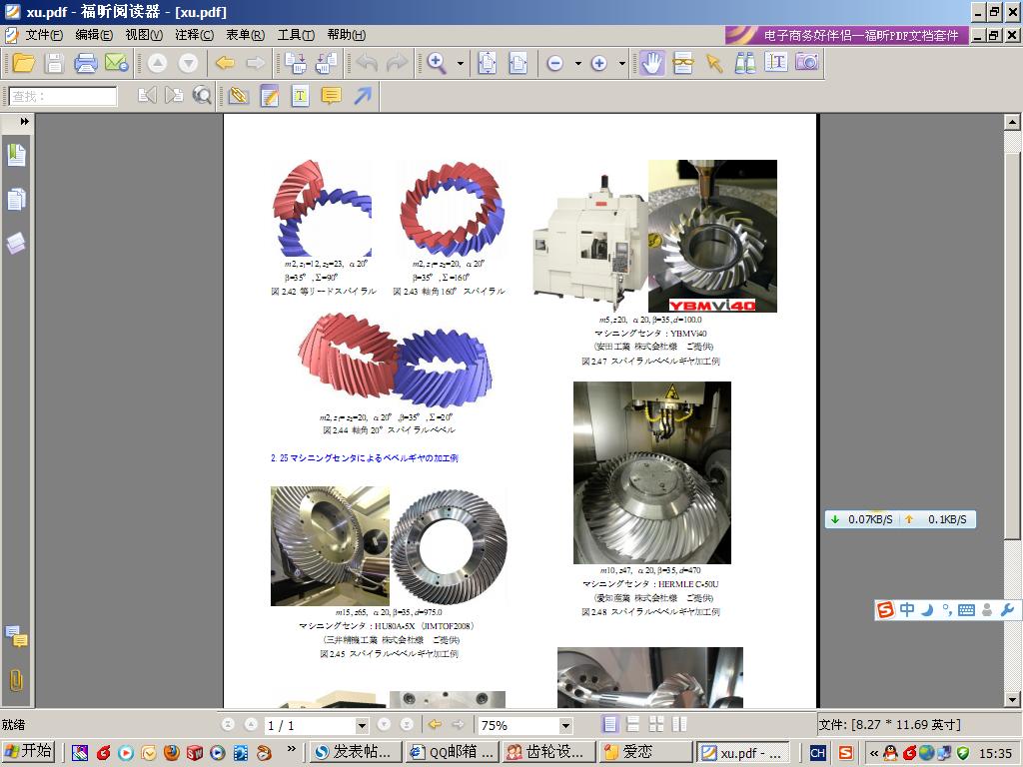Select the blue Arrow drawing tool
The width and height of the screenshot is (1023, 767).
(363, 96)
